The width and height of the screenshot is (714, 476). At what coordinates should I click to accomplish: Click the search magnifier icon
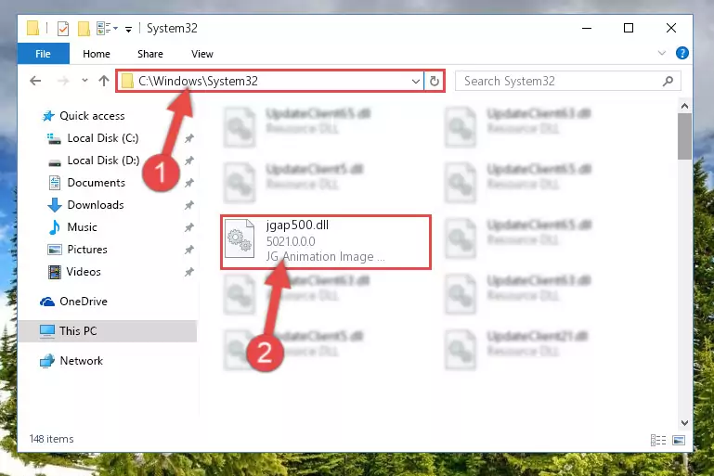pyautogui.click(x=668, y=81)
